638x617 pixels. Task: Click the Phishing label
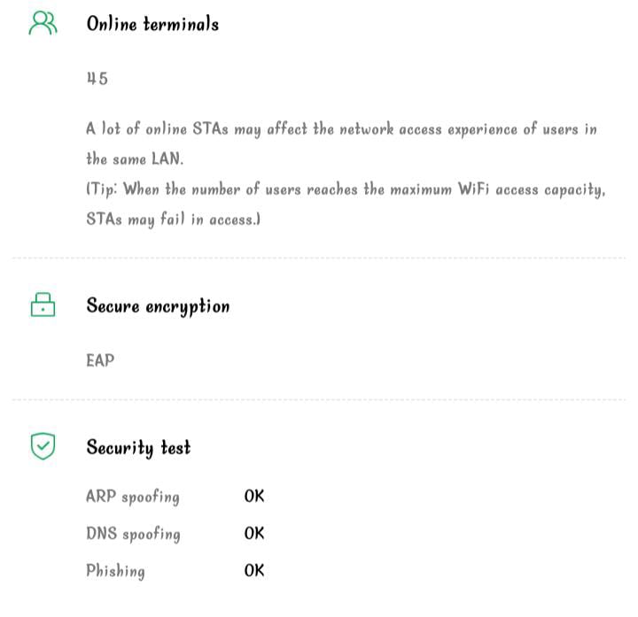[x=115, y=571]
